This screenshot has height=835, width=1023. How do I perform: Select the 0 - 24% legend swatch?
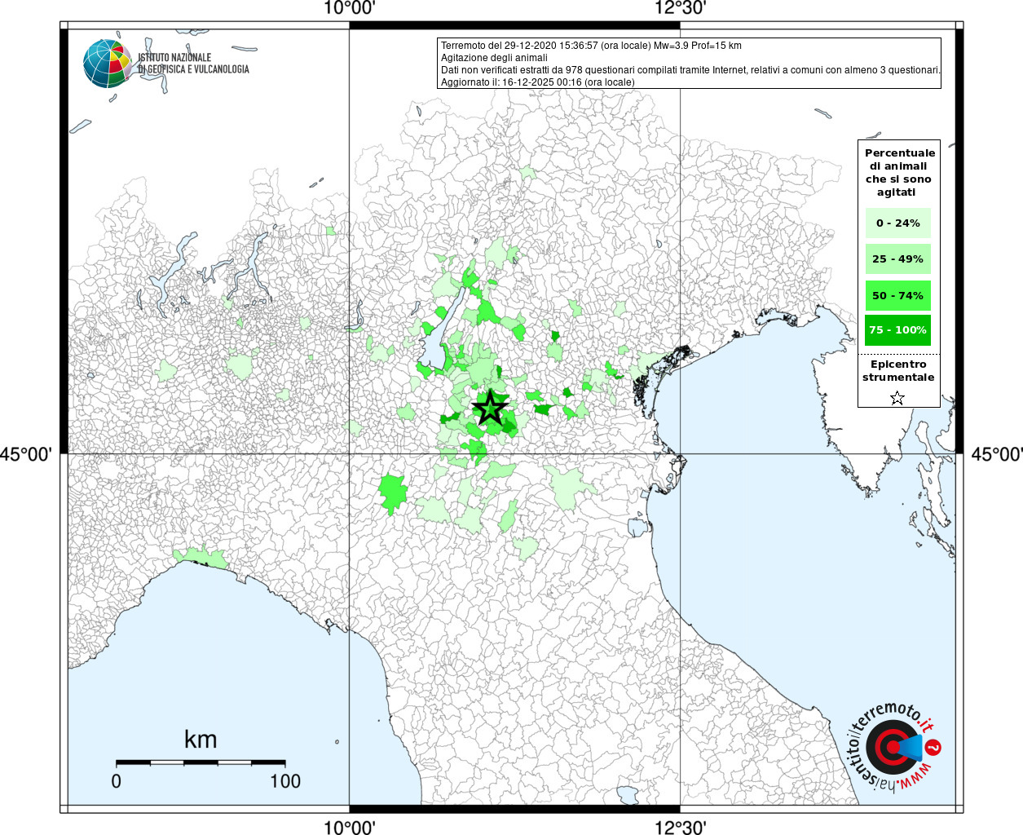(897, 223)
